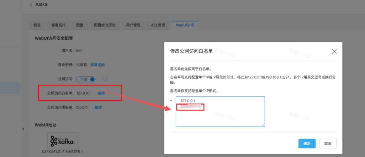Select the WebUI访问 tab

point(185,25)
